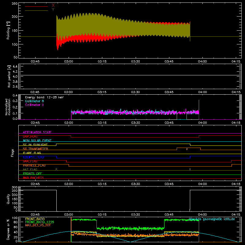Click the 3.6 tick on the Roll period axis

(x=15, y=86)
